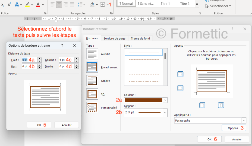Open the font color dropdown arrow
The height and width of the screenshot is (146, 252).
click(43, 5)
